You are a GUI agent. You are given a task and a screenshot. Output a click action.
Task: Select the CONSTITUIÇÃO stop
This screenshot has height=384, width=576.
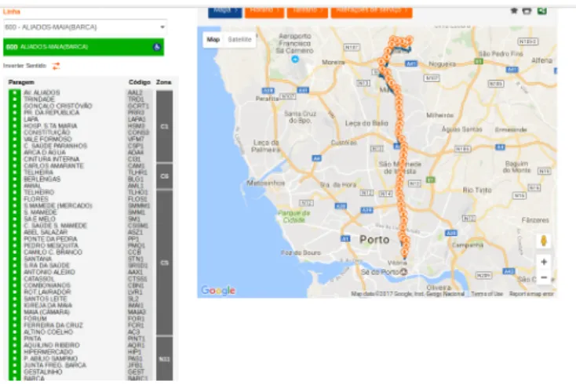46,132
